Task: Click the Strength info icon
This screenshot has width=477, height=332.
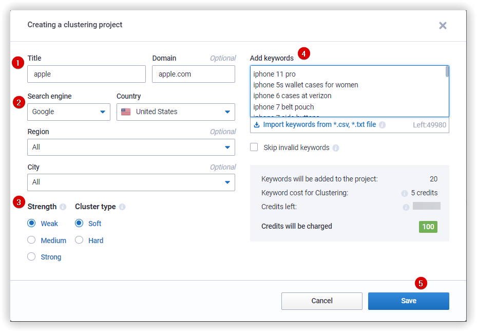Action: coord(63,207)
